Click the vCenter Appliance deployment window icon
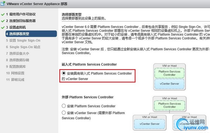210x133 pixels. pyautogui.click(x=3, y=4)
